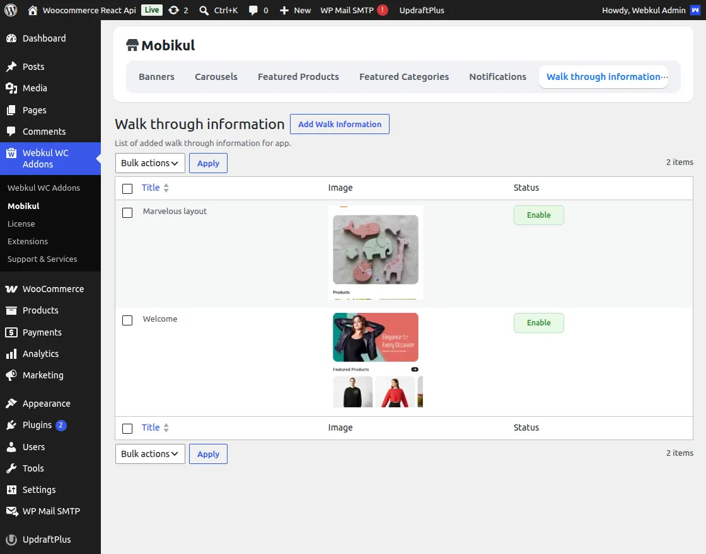Click the Live status badge

(x=152, y=10)
